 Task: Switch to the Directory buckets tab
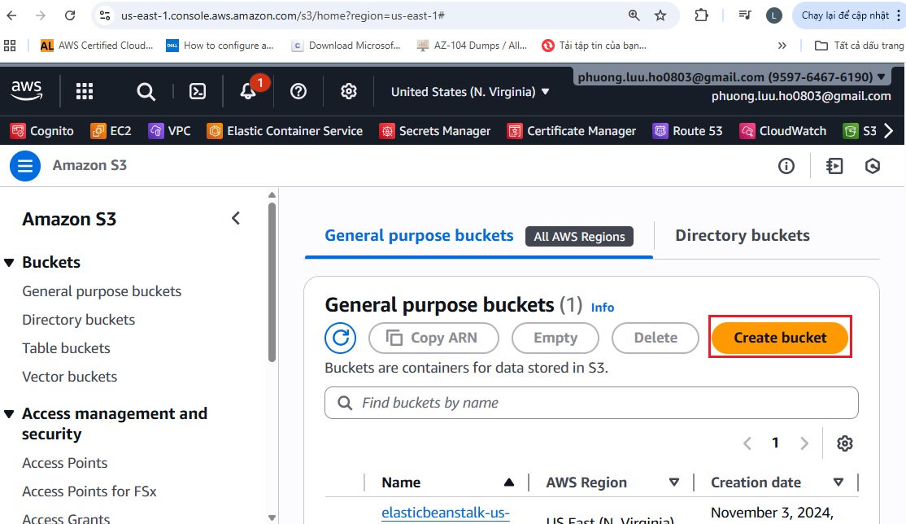pos(742,235)
